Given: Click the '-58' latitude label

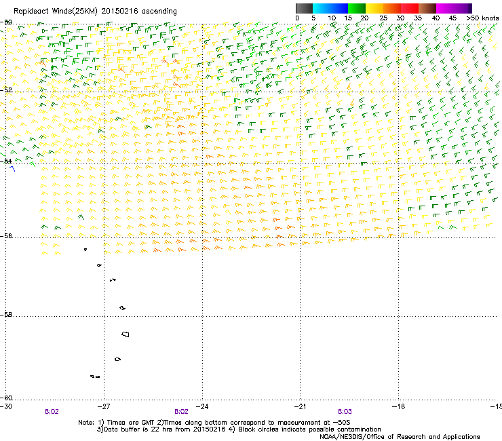Looking at the screenshot, I should (6, 315).
